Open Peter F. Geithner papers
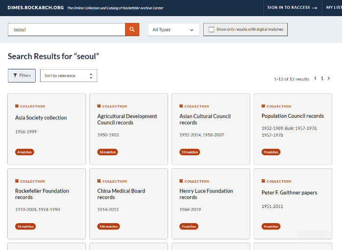The image size is (342, 250). point(289,193)
